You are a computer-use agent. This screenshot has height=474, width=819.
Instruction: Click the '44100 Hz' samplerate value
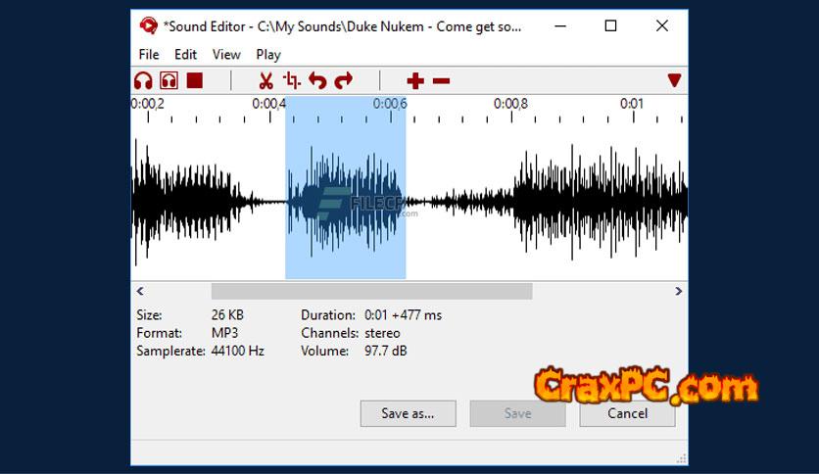pos(238,351)
